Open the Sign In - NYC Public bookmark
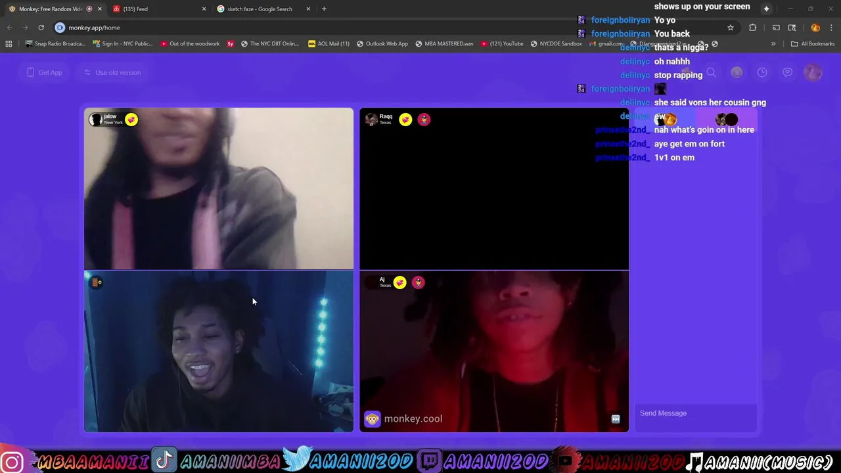841x473 pixels. [x=123, y=44]
